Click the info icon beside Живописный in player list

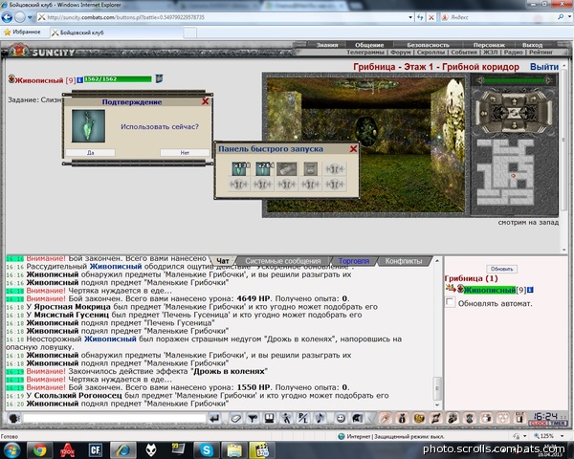click(530, 290)
